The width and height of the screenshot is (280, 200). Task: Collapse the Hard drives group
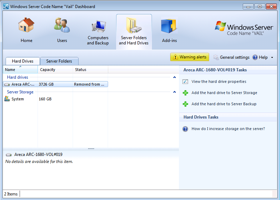[x=174, y=77]
